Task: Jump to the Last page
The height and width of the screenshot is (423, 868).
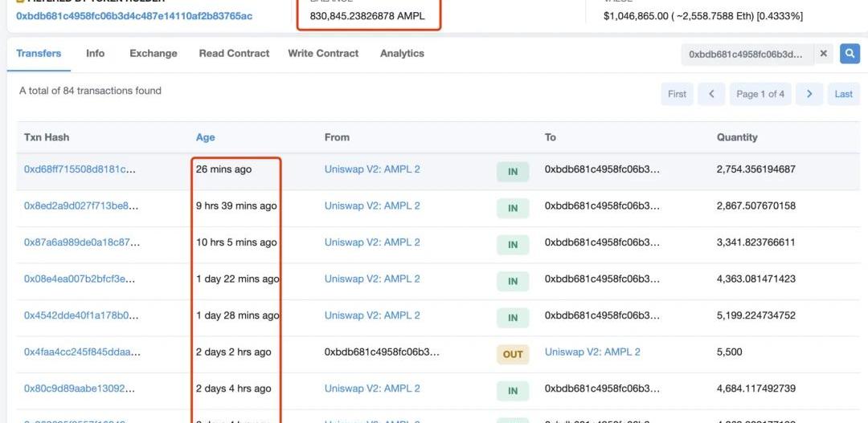Action: tap(843, 94)
